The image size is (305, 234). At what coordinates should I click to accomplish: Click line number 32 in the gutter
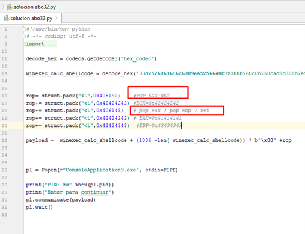(4, 215)
